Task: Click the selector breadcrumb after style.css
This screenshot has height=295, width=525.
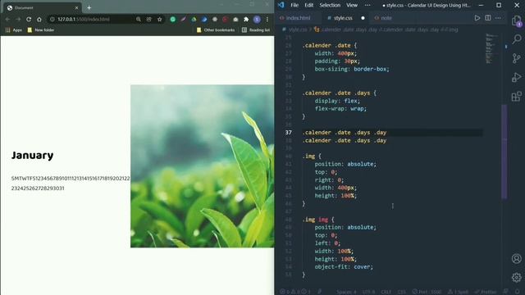Action: pyautogui.click(x=386, y=29)
